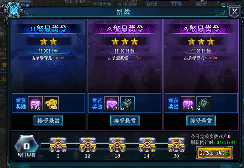Click the 击杀蓝浆怪 0/20 objective text
244x168 pixels.
point(124,58)
